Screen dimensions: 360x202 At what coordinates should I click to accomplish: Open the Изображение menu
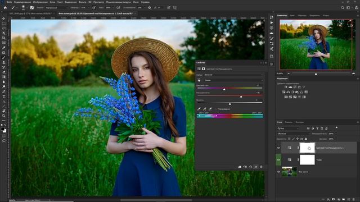(40, 2)
